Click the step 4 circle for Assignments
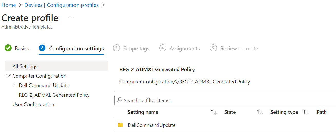 coord(163,48)
